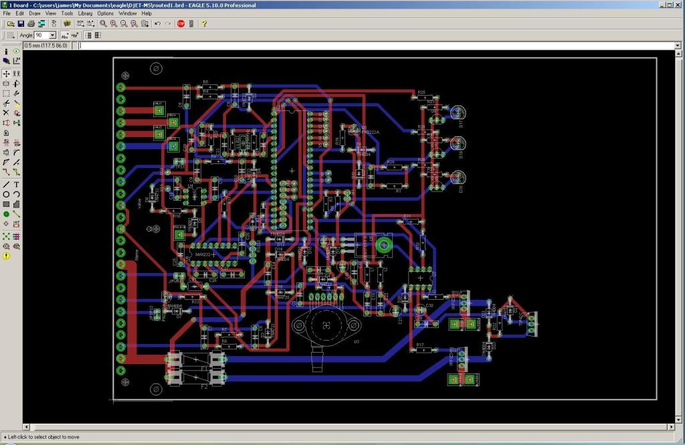Toggle Mirror on in parameter toolbar
The height and width of the screenshot is (445, 685).
click(x=98, y=35)
